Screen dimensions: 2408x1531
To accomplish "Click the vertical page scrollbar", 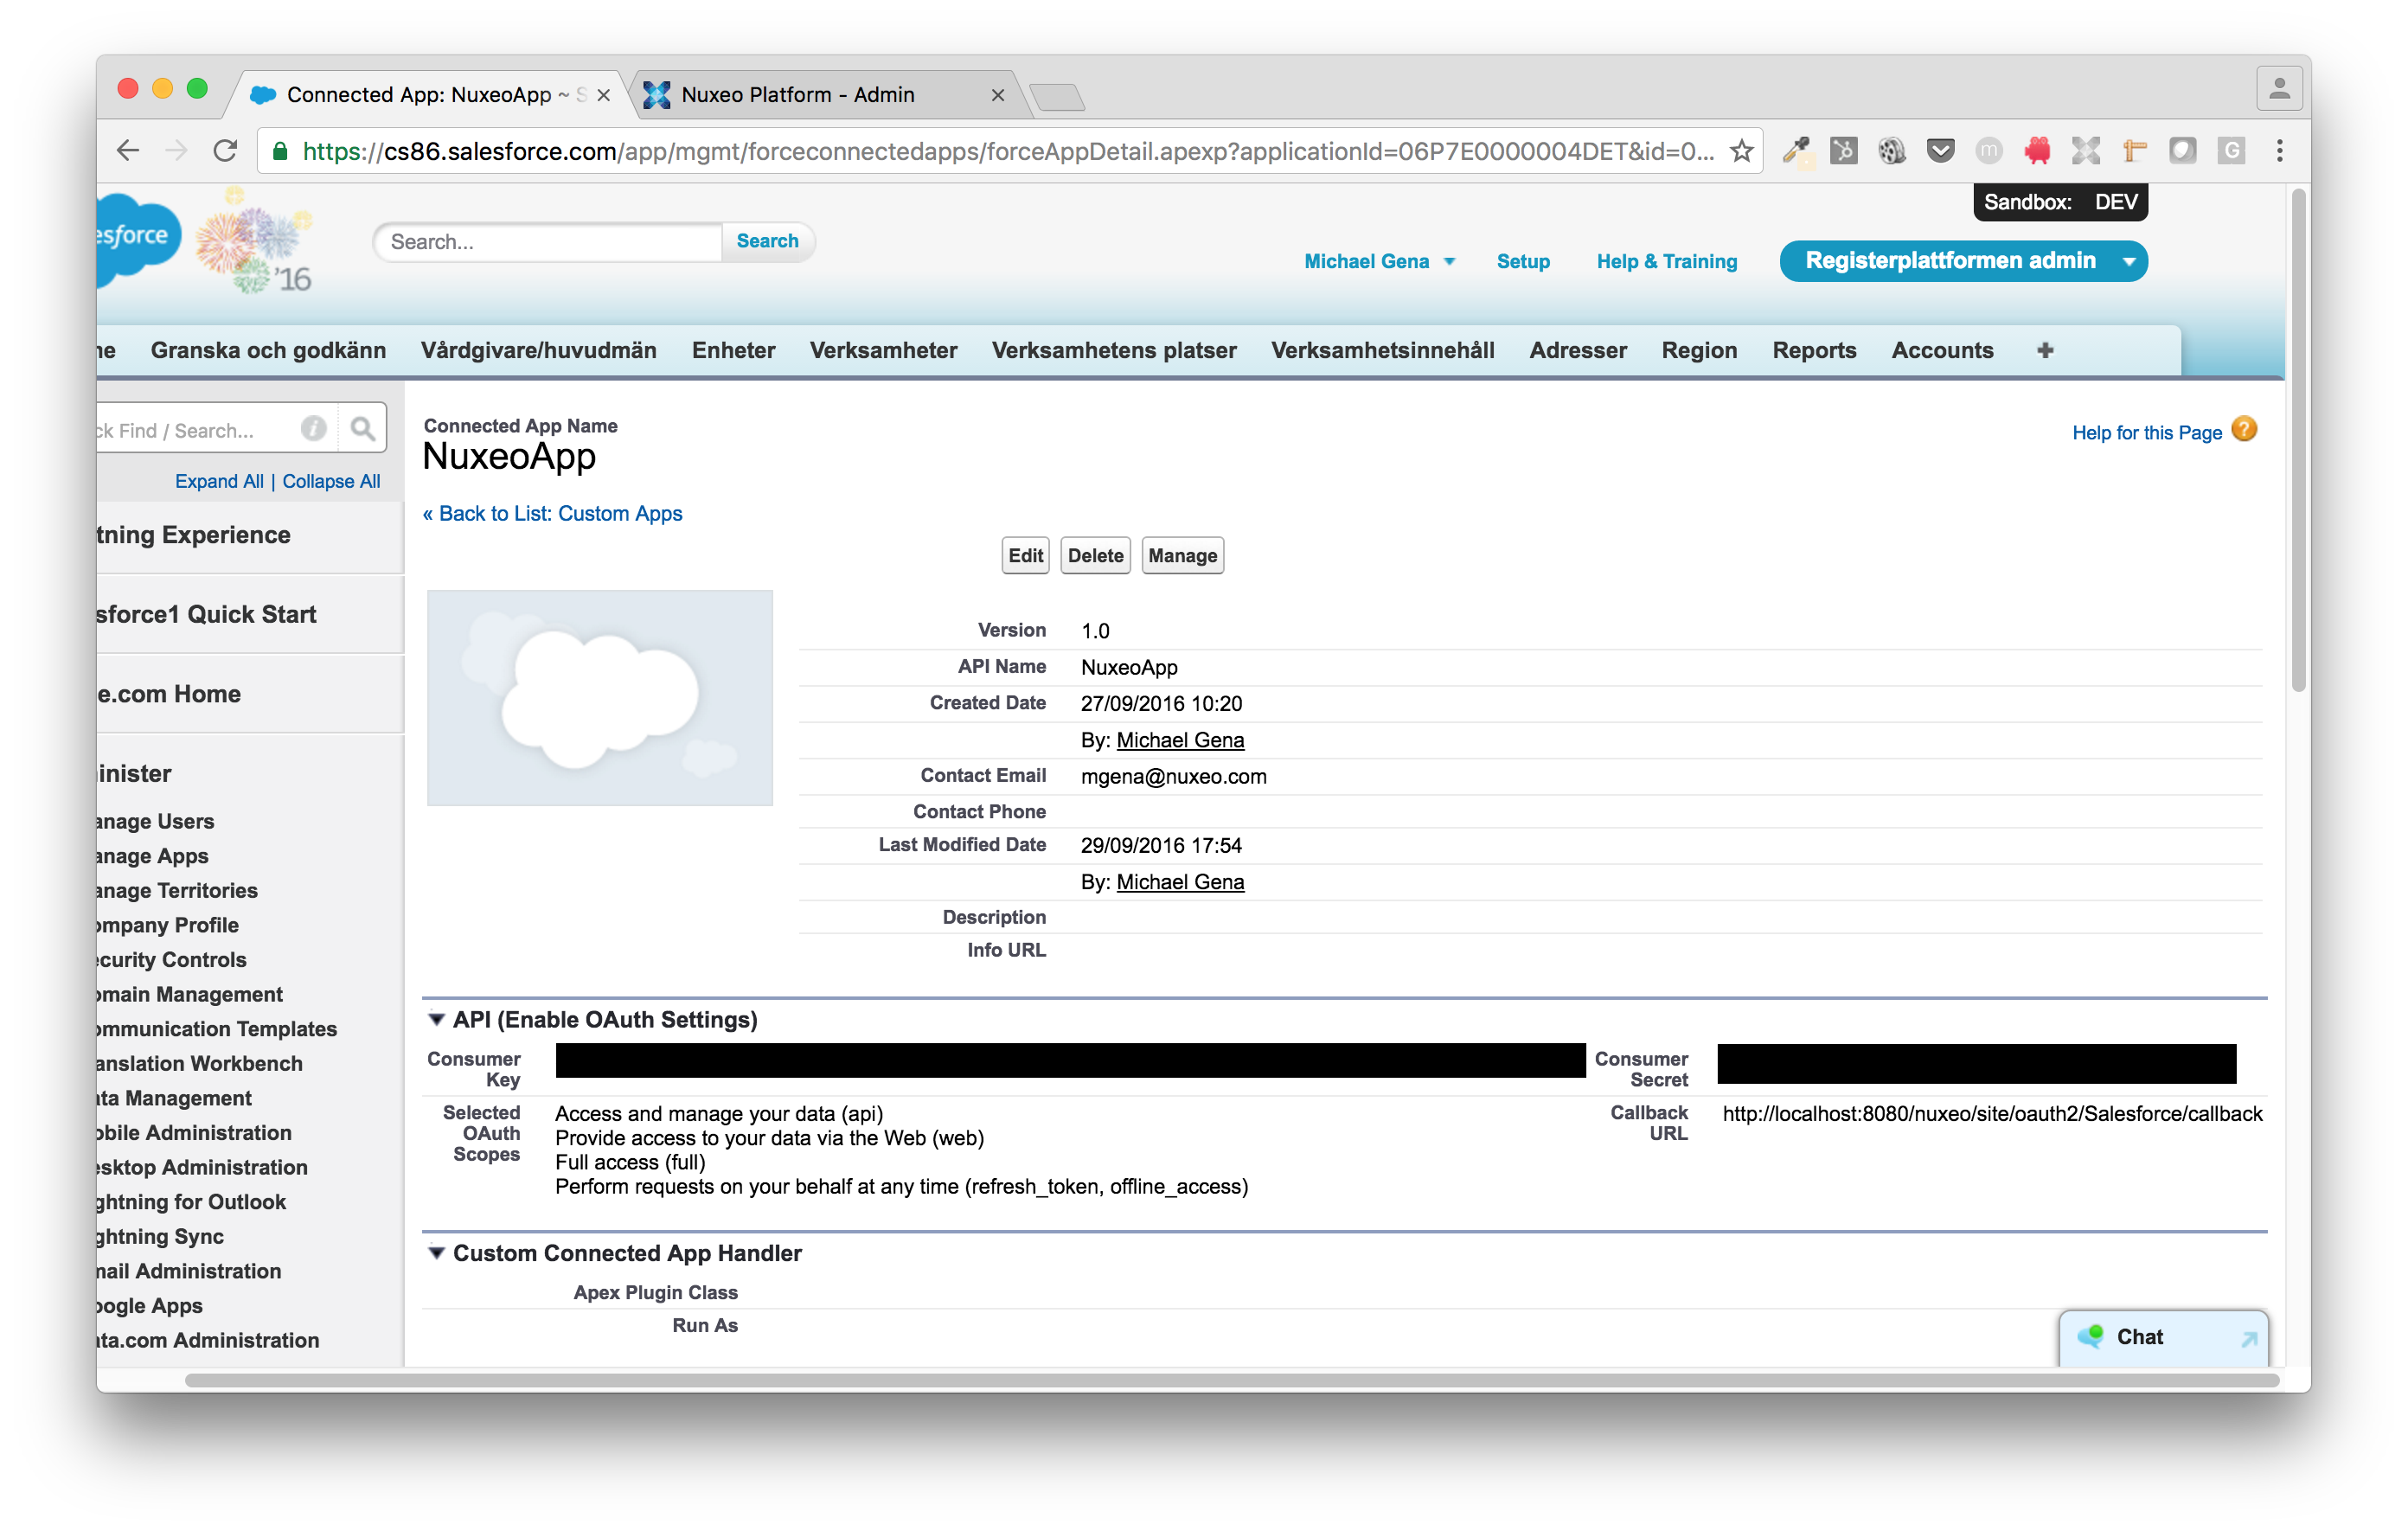I will pyautogui.click(x=2298, y=440).
